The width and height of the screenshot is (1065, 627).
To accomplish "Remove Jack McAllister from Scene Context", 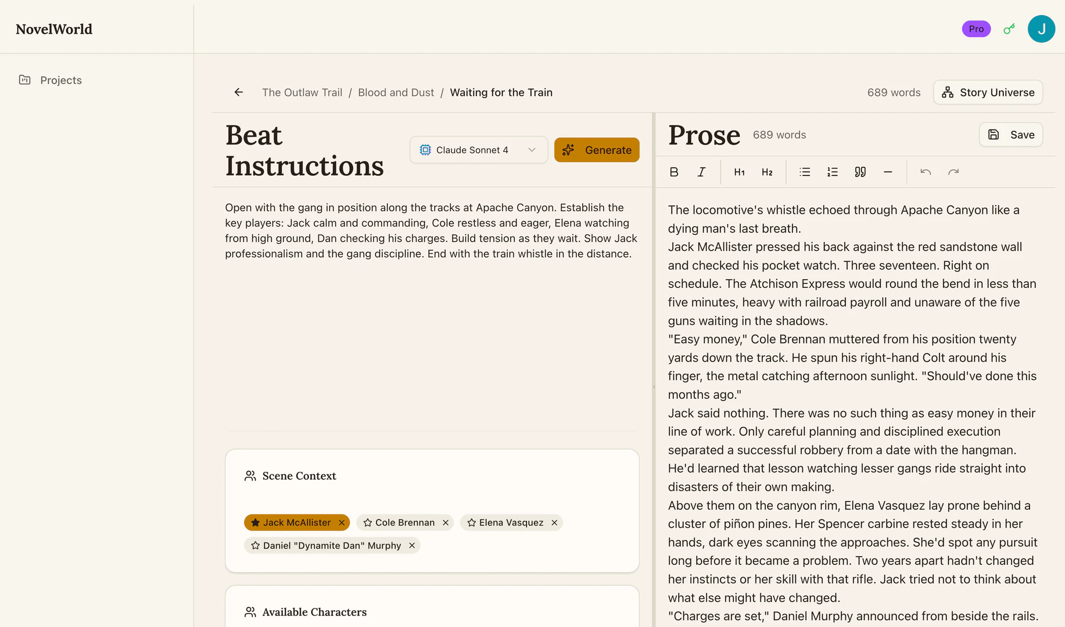I will click(x=341, y=522).
